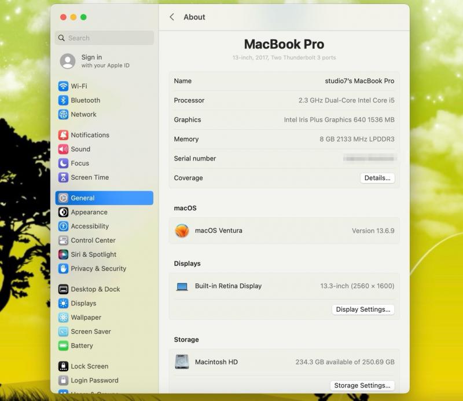This screenshot has width=463, height=401.
Task: Click the macOS Ventura name label
Action: pos(219,231)
